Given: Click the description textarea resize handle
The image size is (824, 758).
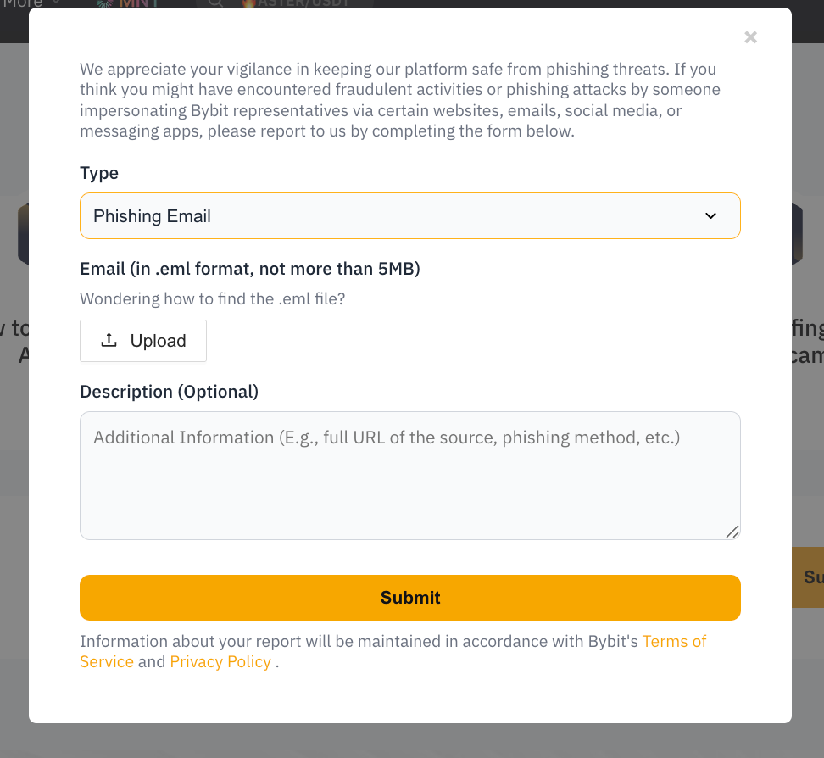Looking at the screenshot, I should (732, 532).
